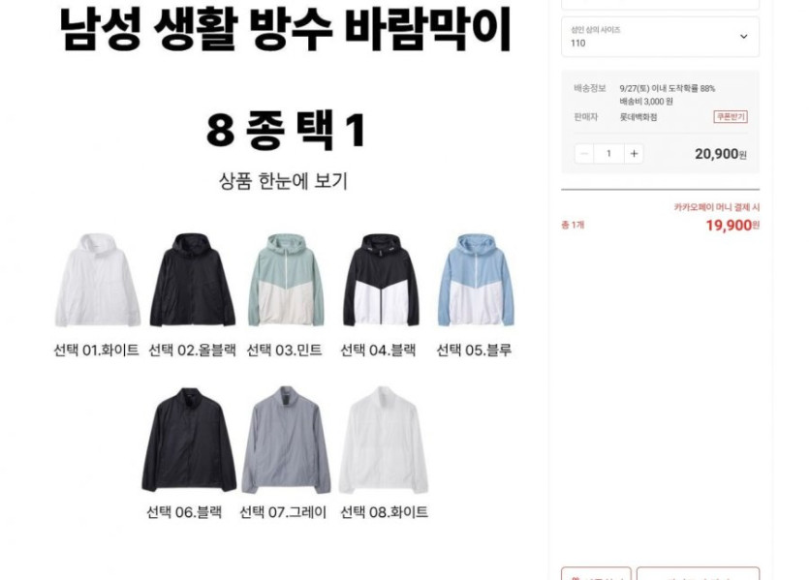
Task: Increase quantity with the plus button
Action: pos(634,154)
